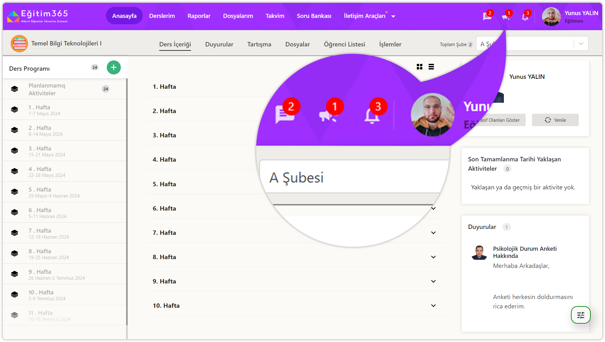Screen dimensions: 605x342
Task: Select 9 . Hafta in sidebar schedule
Action: (x=64, y=274)
